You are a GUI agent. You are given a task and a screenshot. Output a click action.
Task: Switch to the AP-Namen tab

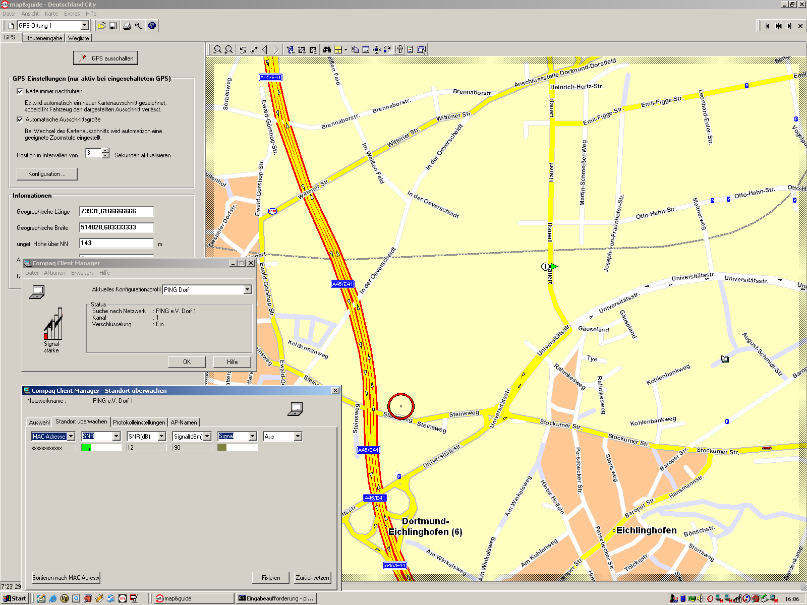tap(184, 422)
